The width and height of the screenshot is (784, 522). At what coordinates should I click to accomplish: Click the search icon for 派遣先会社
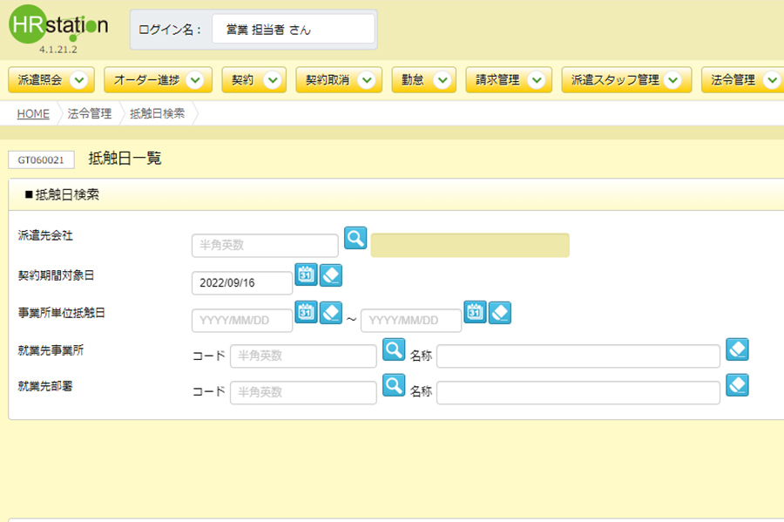355,238
